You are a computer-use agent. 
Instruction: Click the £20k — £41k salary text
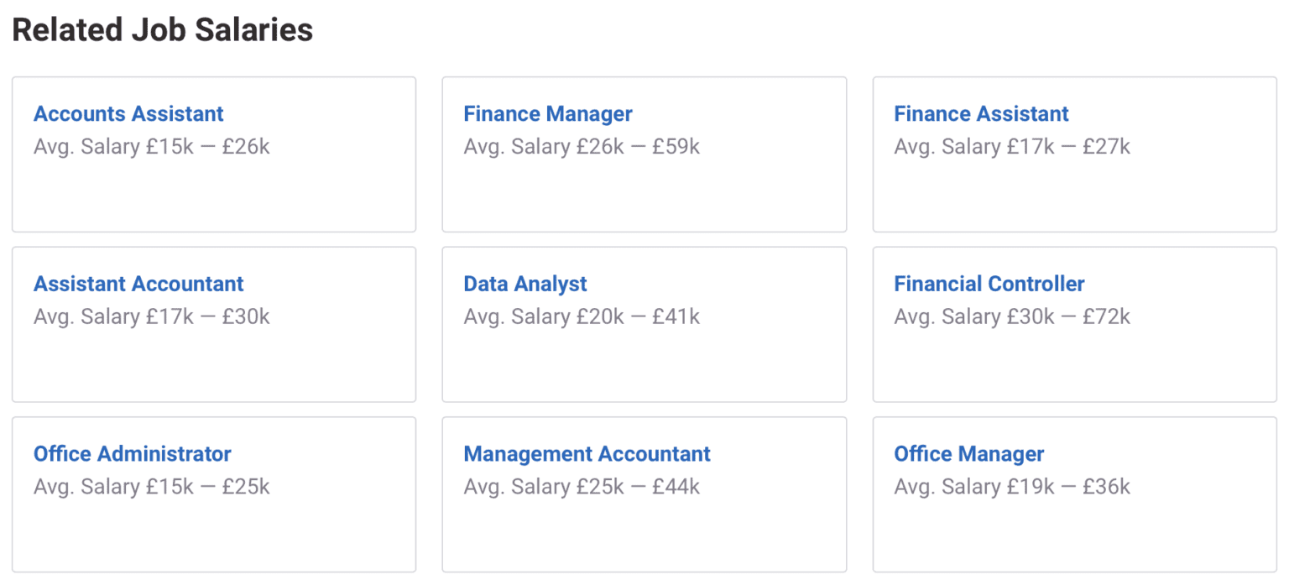638,317
